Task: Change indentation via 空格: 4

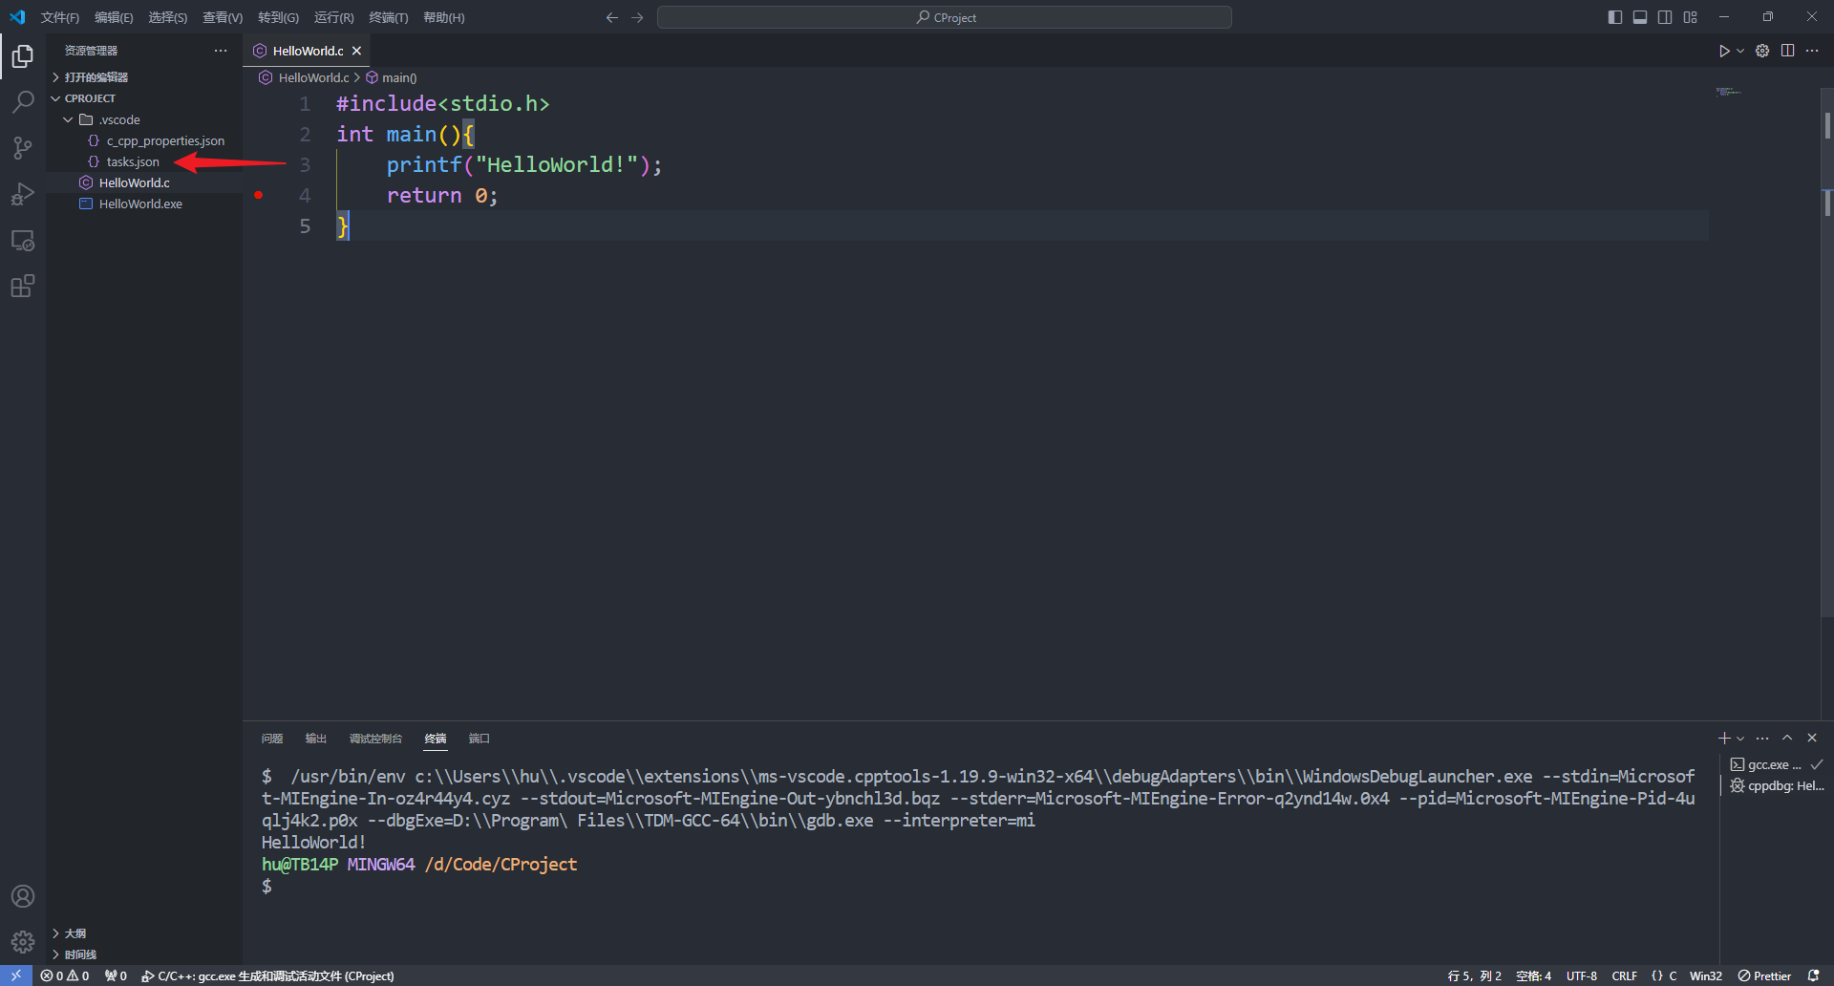Action: pos(1533,975)
